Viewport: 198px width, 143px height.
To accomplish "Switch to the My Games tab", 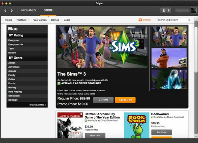I will pos(28,10).
